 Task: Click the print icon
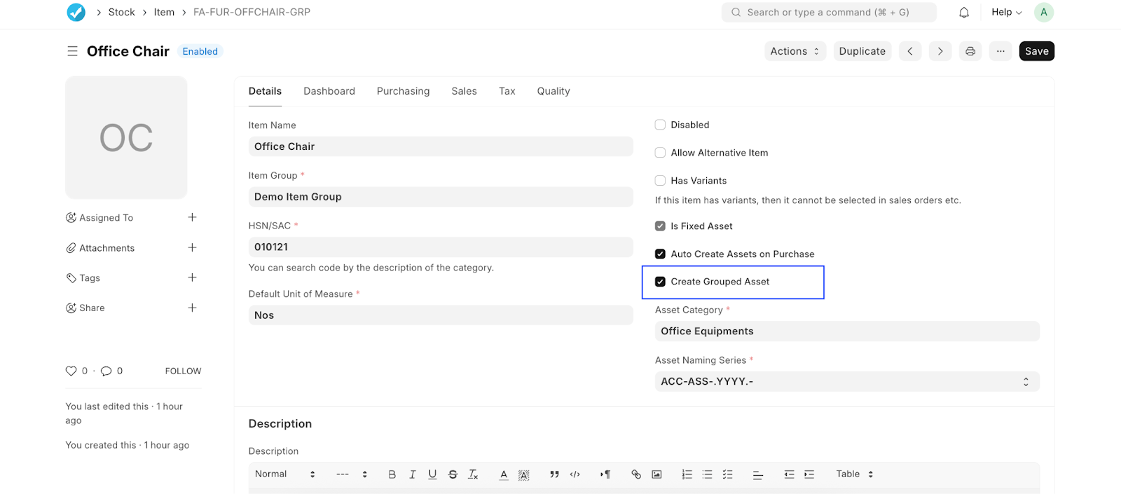click(970, 51)
